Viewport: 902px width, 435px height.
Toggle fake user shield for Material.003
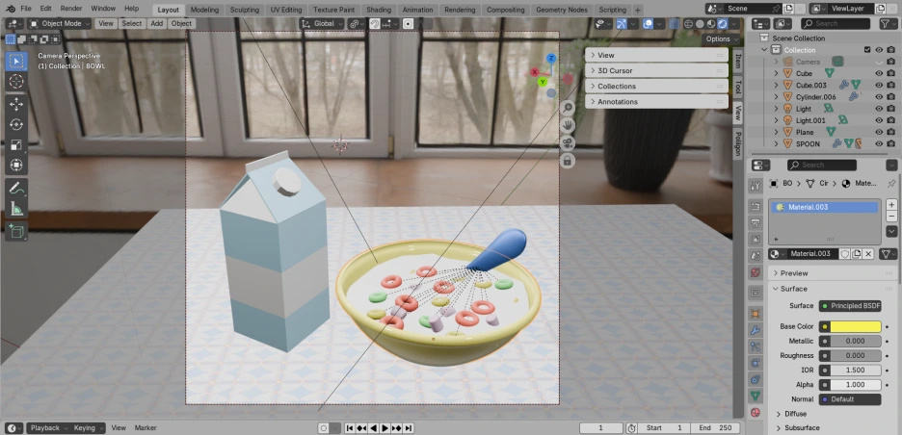click(x=845, y=253)
